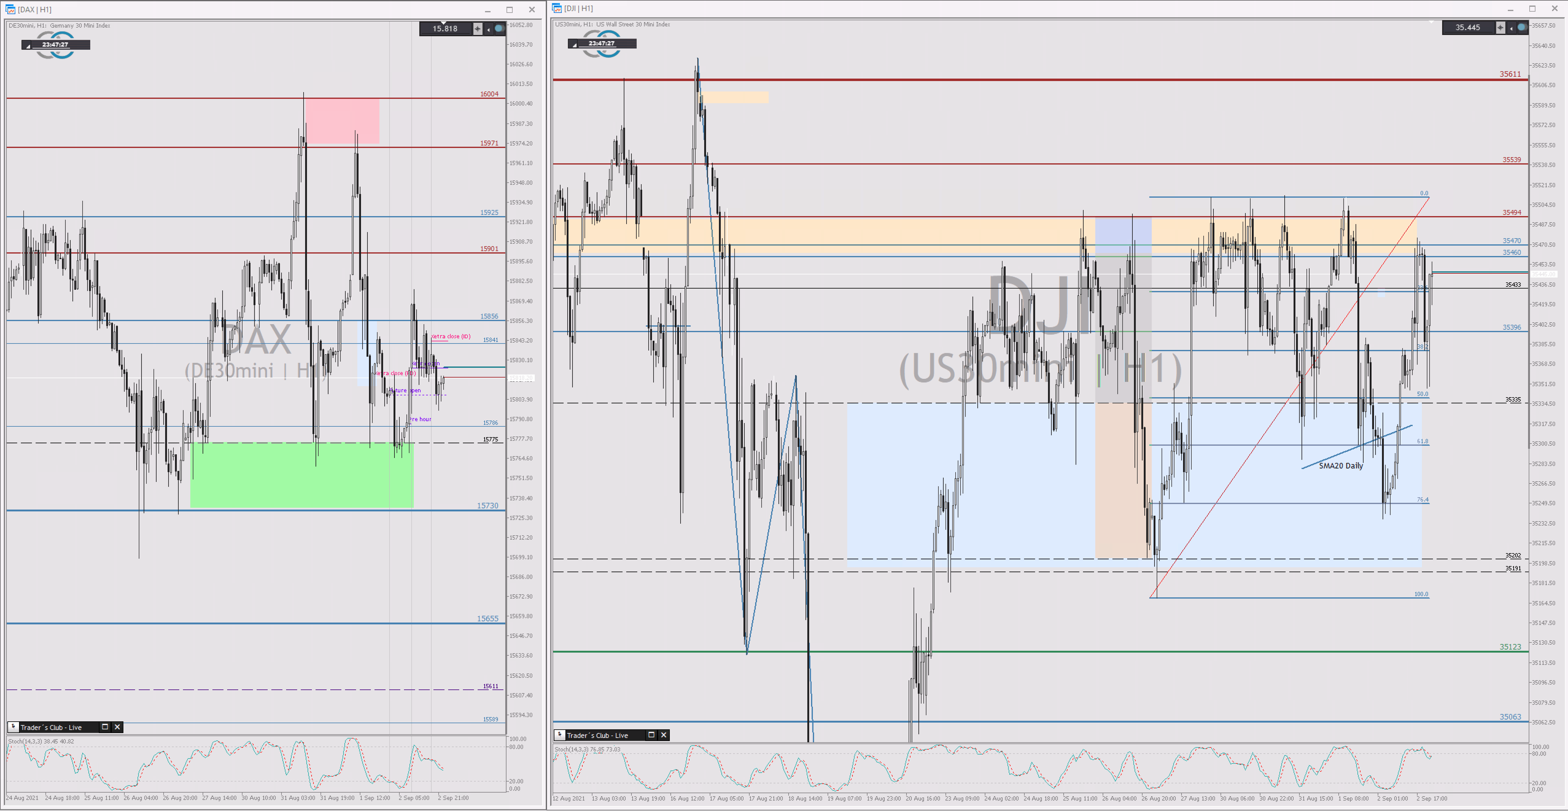The image size is (1568, 811).
Task: Select the 35063 support label in DJI
Action: (1510, 717)
